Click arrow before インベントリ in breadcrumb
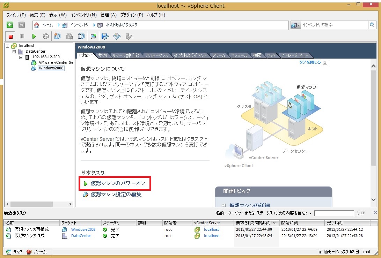The width and height of the screenshot is (381, 258). [59, 25]
